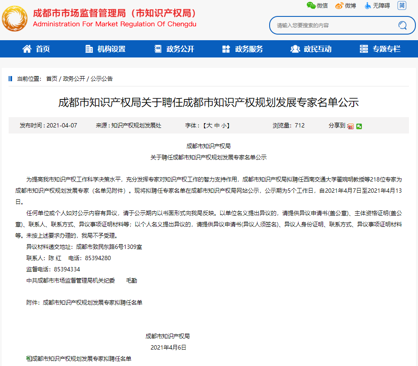Click inside the search input field
418x366 pixels.
tap(332, 25)
